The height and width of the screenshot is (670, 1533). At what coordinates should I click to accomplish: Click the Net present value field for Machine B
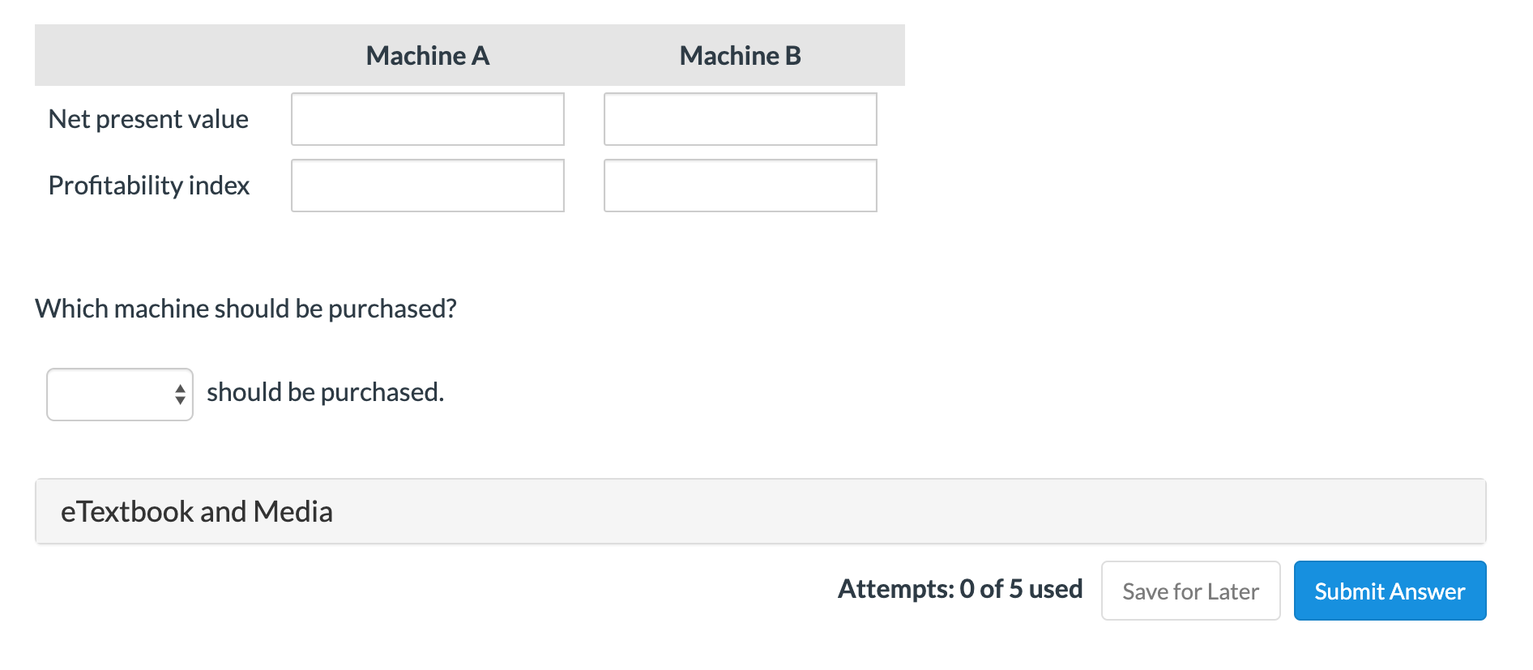click(739, 118)
